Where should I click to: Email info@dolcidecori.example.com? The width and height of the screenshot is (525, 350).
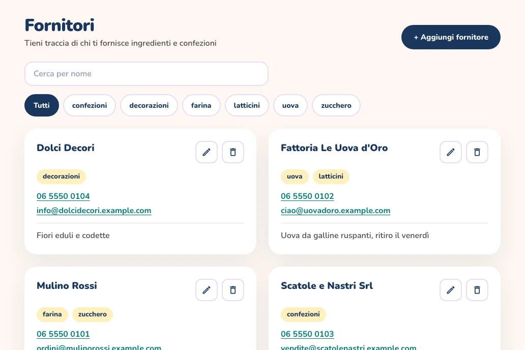[x=94, y=211]
